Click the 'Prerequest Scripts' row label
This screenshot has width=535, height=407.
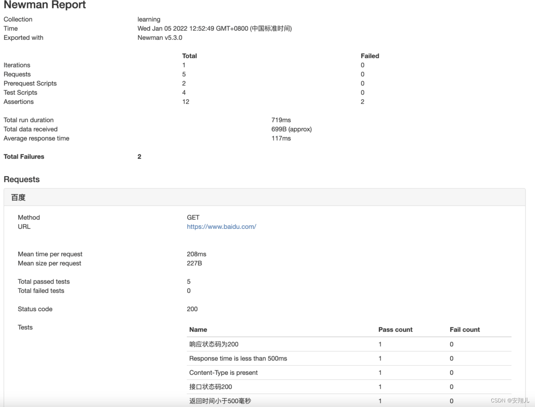pos(30,84)
